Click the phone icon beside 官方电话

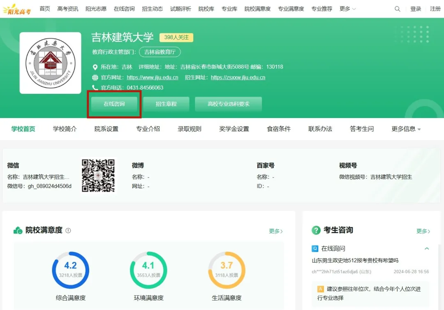(x=95, y=88)
